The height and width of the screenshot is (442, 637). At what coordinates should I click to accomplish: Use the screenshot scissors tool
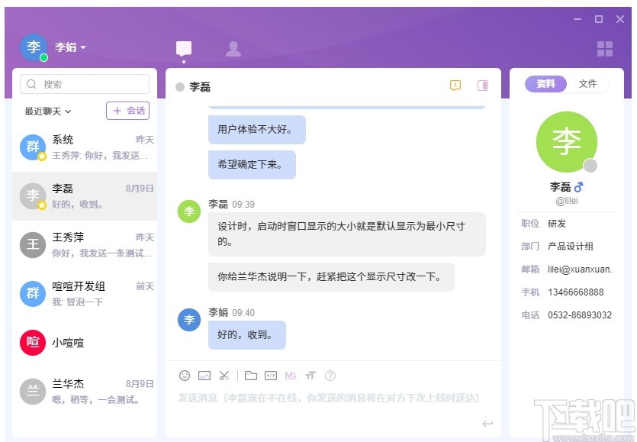(224, 376)
